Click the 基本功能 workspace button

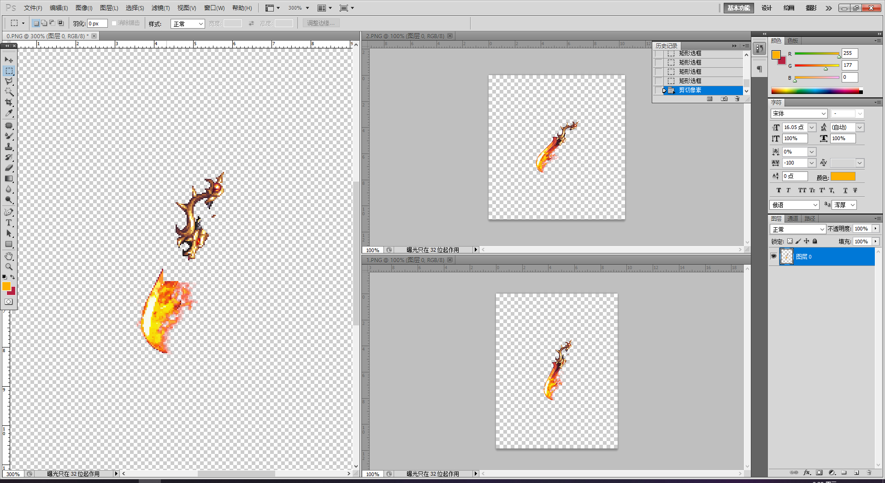click(738, 8)
